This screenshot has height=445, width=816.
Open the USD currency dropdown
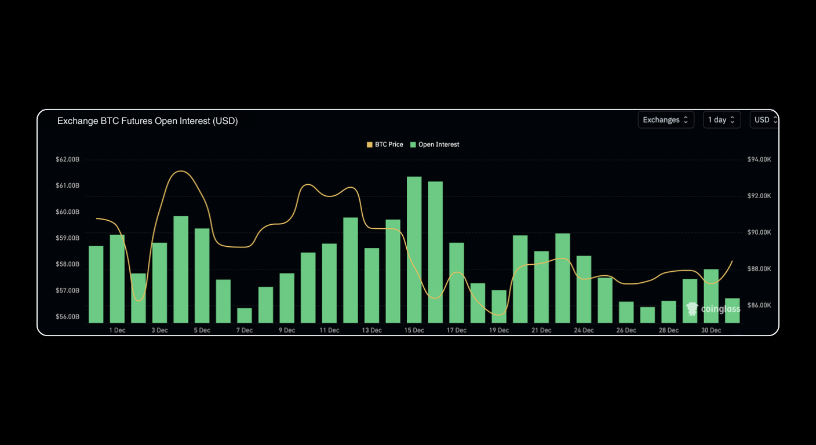tap(764, 119)
